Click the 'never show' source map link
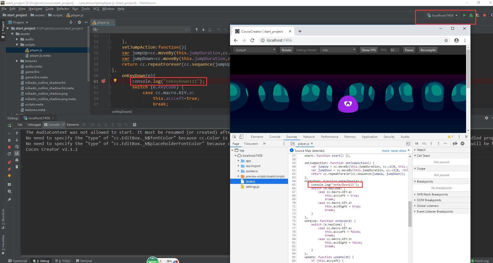 click(x=399, y=151)
